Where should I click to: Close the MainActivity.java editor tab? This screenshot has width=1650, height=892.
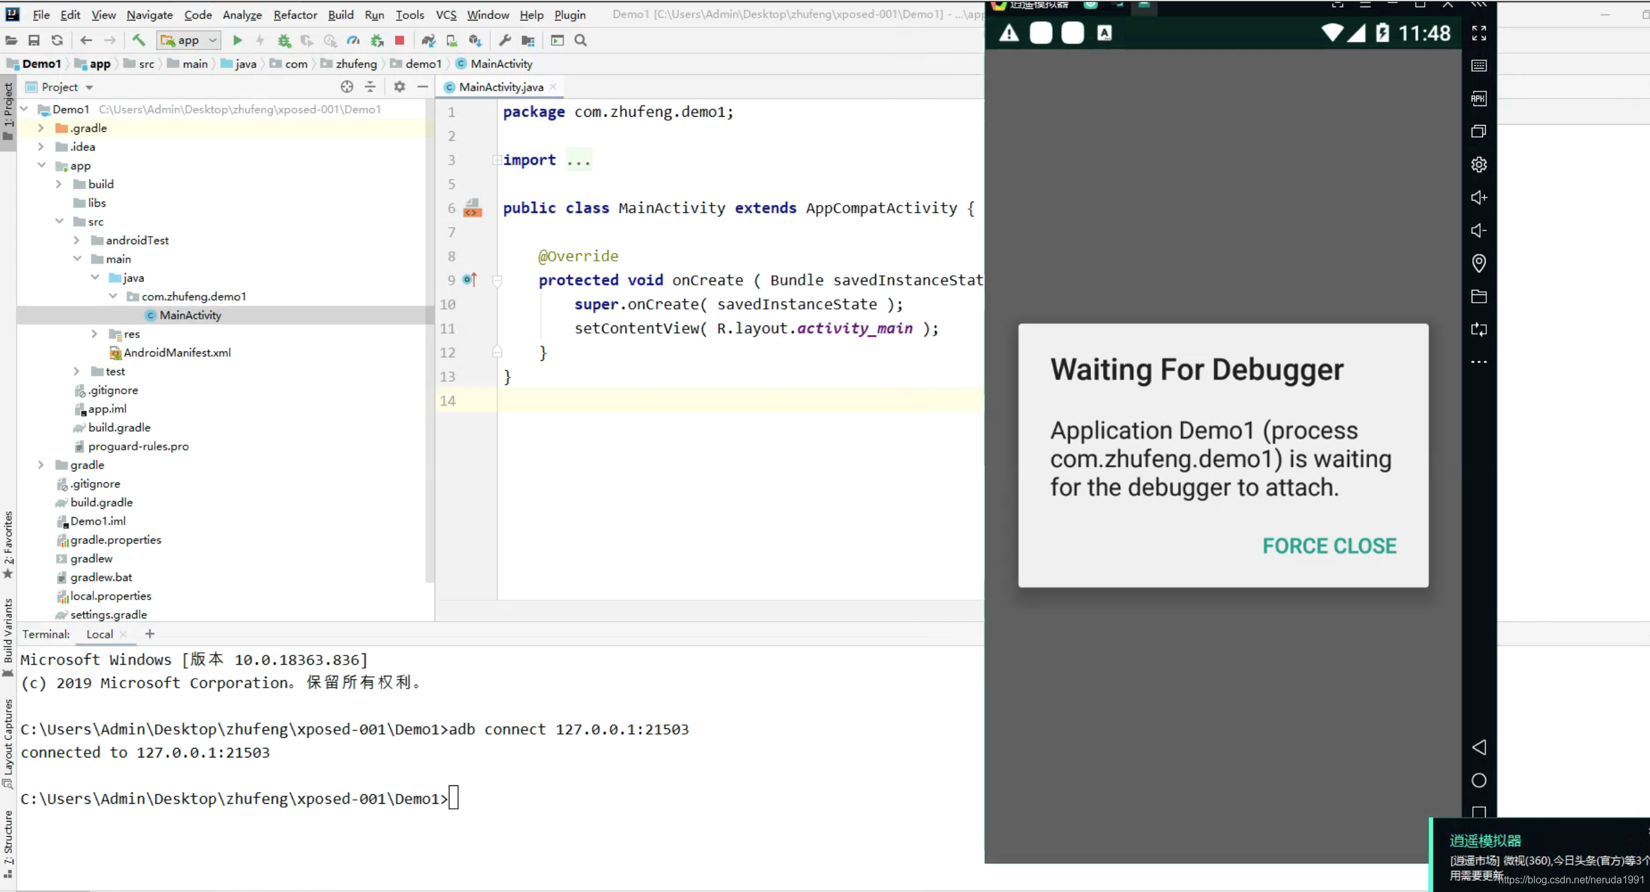click(x=553, y=86)
